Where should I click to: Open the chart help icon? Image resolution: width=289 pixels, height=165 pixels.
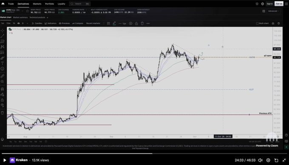pos(279,23)
